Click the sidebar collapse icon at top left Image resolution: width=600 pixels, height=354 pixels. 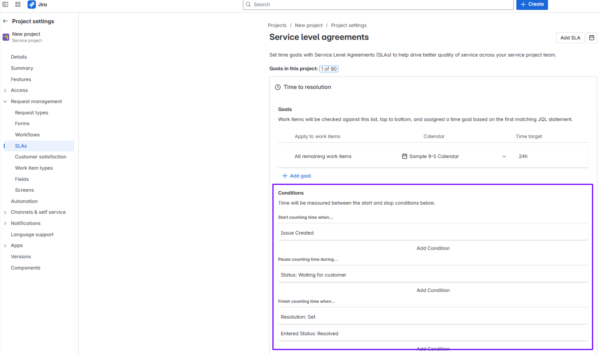click(x=6, y=5)
